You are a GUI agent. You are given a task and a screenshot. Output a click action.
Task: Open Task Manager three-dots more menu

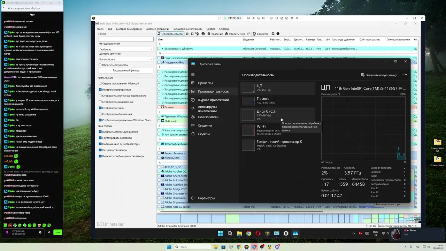[405, 75]
